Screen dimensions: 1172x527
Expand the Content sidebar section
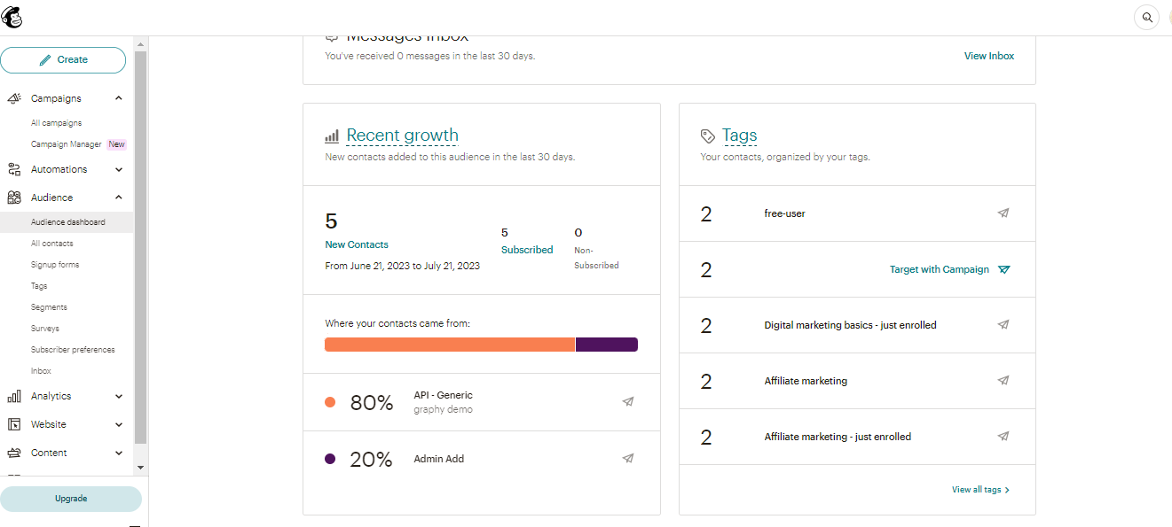[x=119, y=453]
